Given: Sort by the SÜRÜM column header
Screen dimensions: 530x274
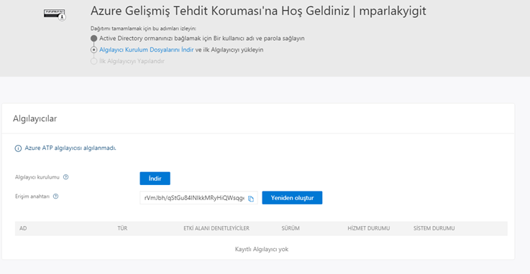Looking at the screenshot, I should pyautogui.click(x=291, y=228).
